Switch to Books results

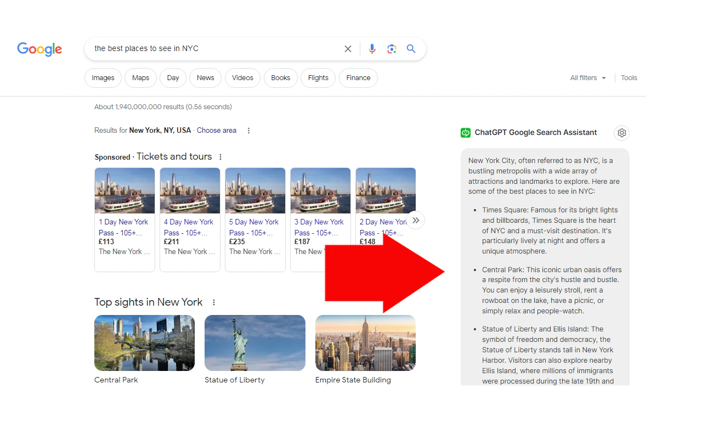(x=281, y=78)
